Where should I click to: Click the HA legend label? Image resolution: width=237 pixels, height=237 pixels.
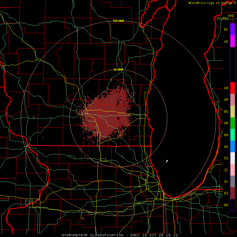pos(226,88)
